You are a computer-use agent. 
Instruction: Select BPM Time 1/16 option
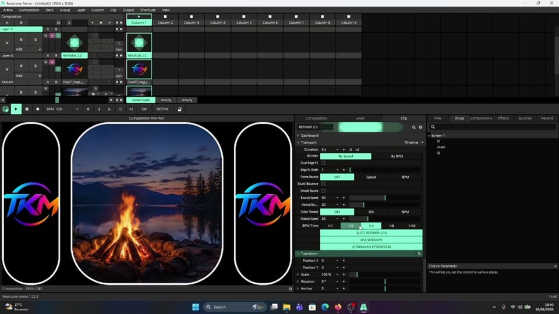coord(412,226)
